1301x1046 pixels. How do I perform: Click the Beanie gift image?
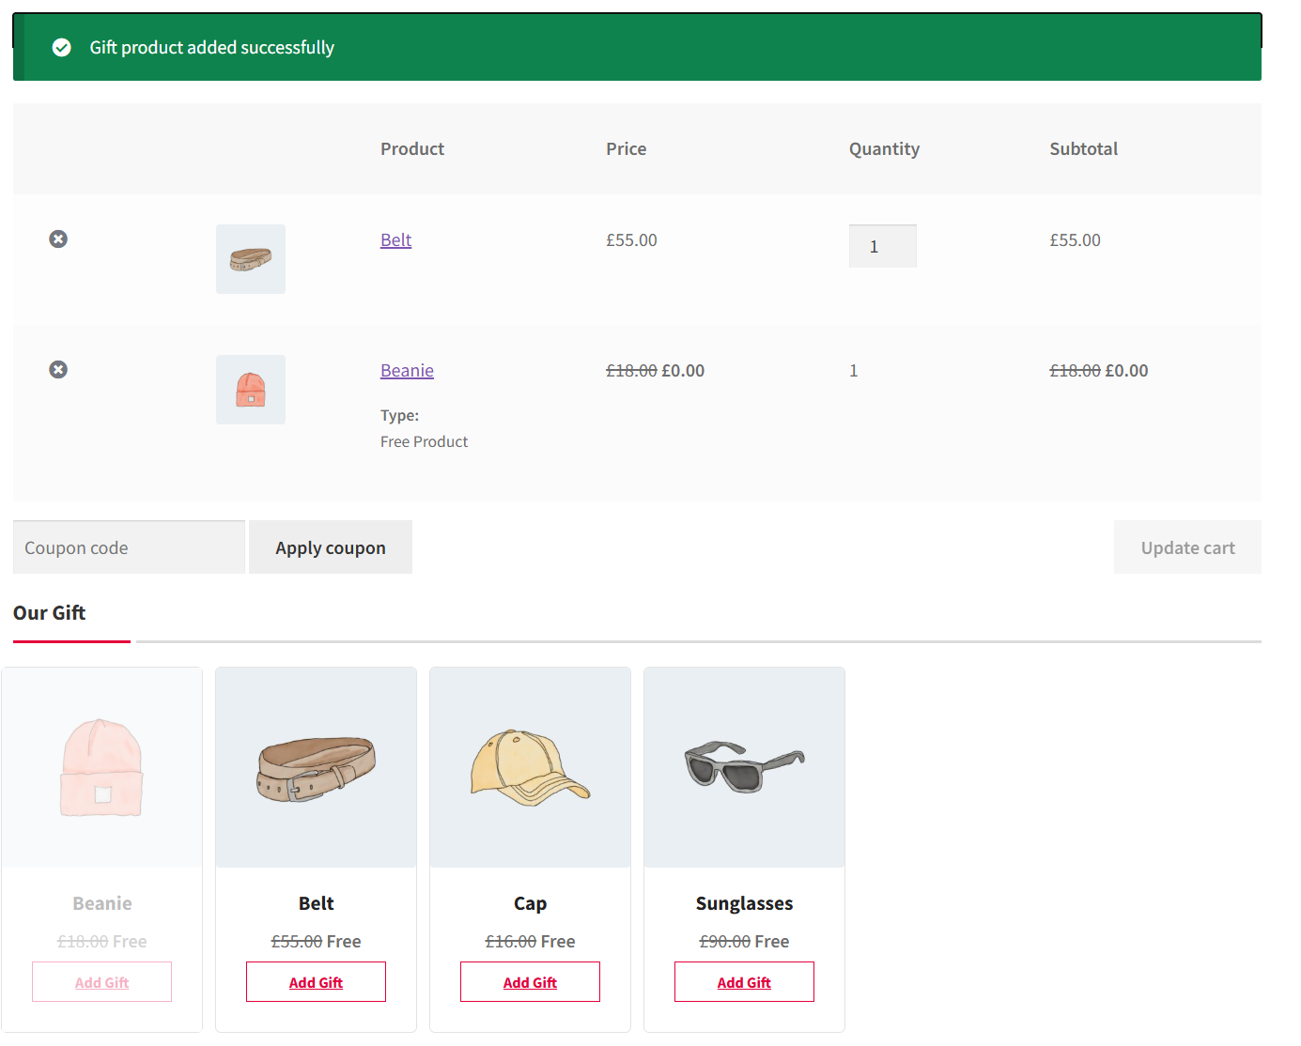pos(101,767)
